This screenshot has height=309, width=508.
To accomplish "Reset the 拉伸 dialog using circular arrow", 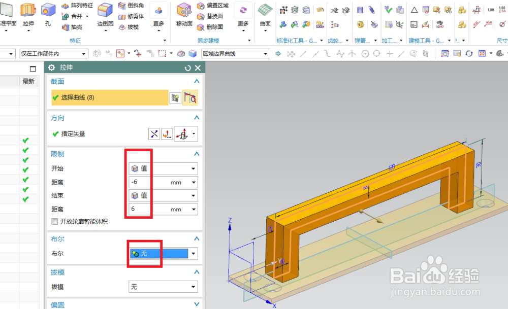I will tap(188, 67).
